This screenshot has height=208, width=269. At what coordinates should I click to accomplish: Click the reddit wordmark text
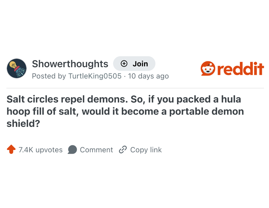tap(240, 69)
